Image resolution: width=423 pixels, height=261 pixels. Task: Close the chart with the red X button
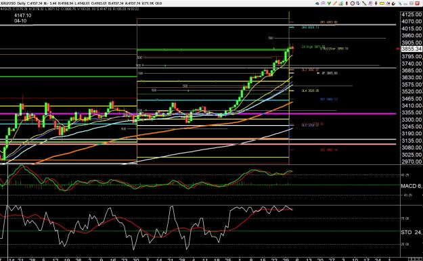pos(417,3)
